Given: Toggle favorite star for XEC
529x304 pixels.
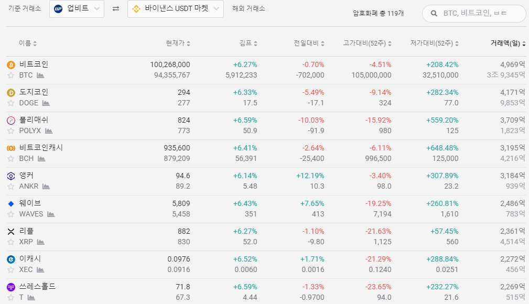Looking at the screenshot, I should point(10,270).
